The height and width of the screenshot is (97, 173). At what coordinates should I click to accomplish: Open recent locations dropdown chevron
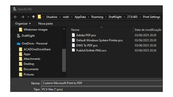28,17
